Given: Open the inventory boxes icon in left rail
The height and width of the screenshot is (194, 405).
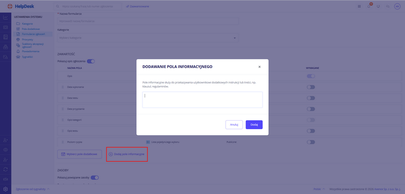Looking at the screenshot, I should (x=5, y=47).
